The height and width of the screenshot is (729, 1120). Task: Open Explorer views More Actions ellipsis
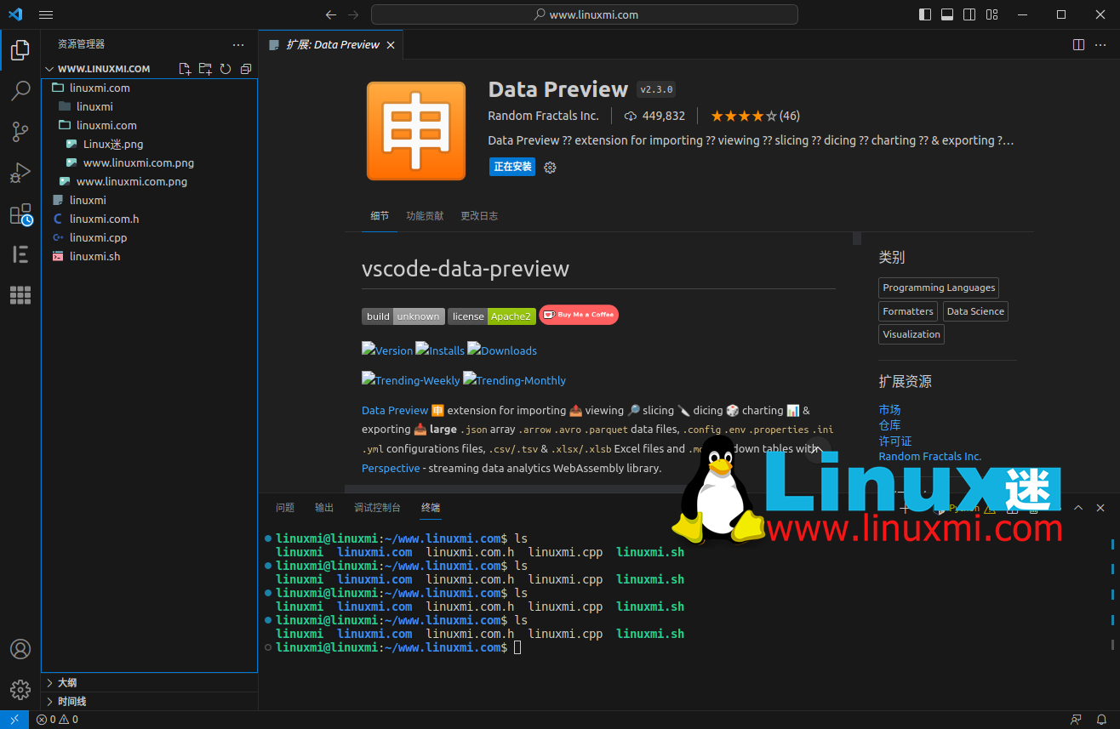(x=238, y=44)
